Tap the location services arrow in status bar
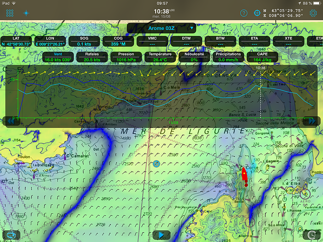 click(299, 3)
